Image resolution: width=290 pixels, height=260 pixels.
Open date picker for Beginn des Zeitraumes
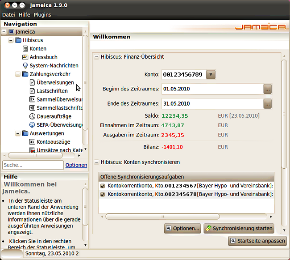(268, 89)
